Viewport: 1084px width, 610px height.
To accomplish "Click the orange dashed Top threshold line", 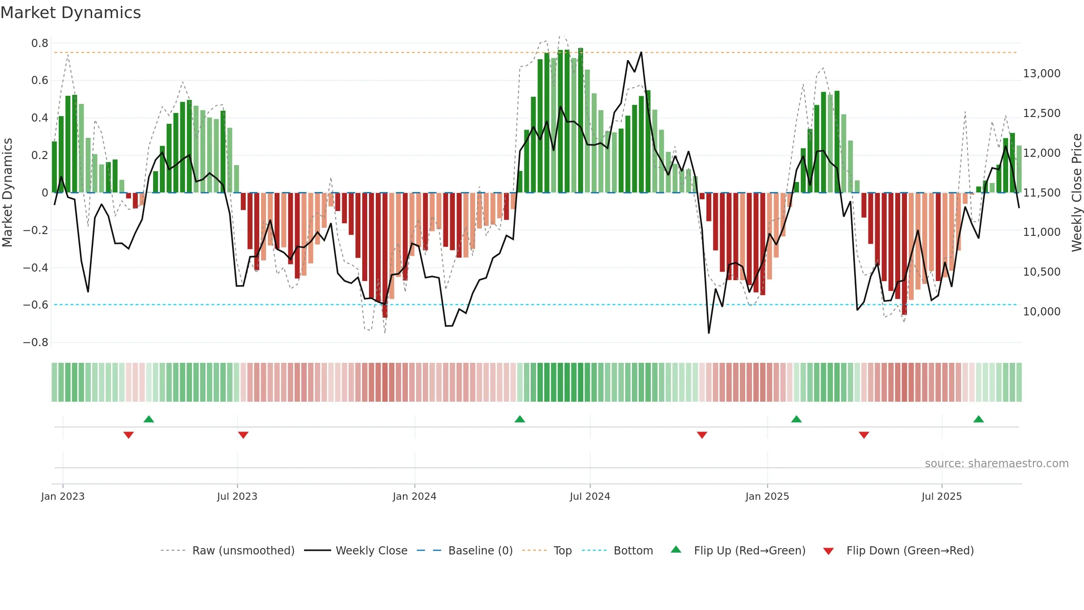I will (x=536, y=52).
